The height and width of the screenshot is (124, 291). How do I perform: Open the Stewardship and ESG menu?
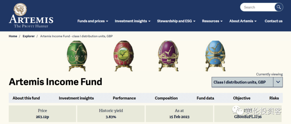[176, 21]
